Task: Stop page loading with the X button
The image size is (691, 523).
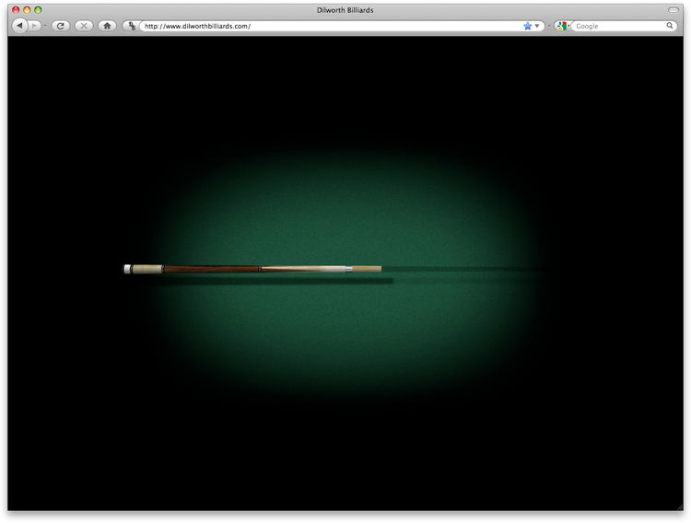Action: point(84,26)
